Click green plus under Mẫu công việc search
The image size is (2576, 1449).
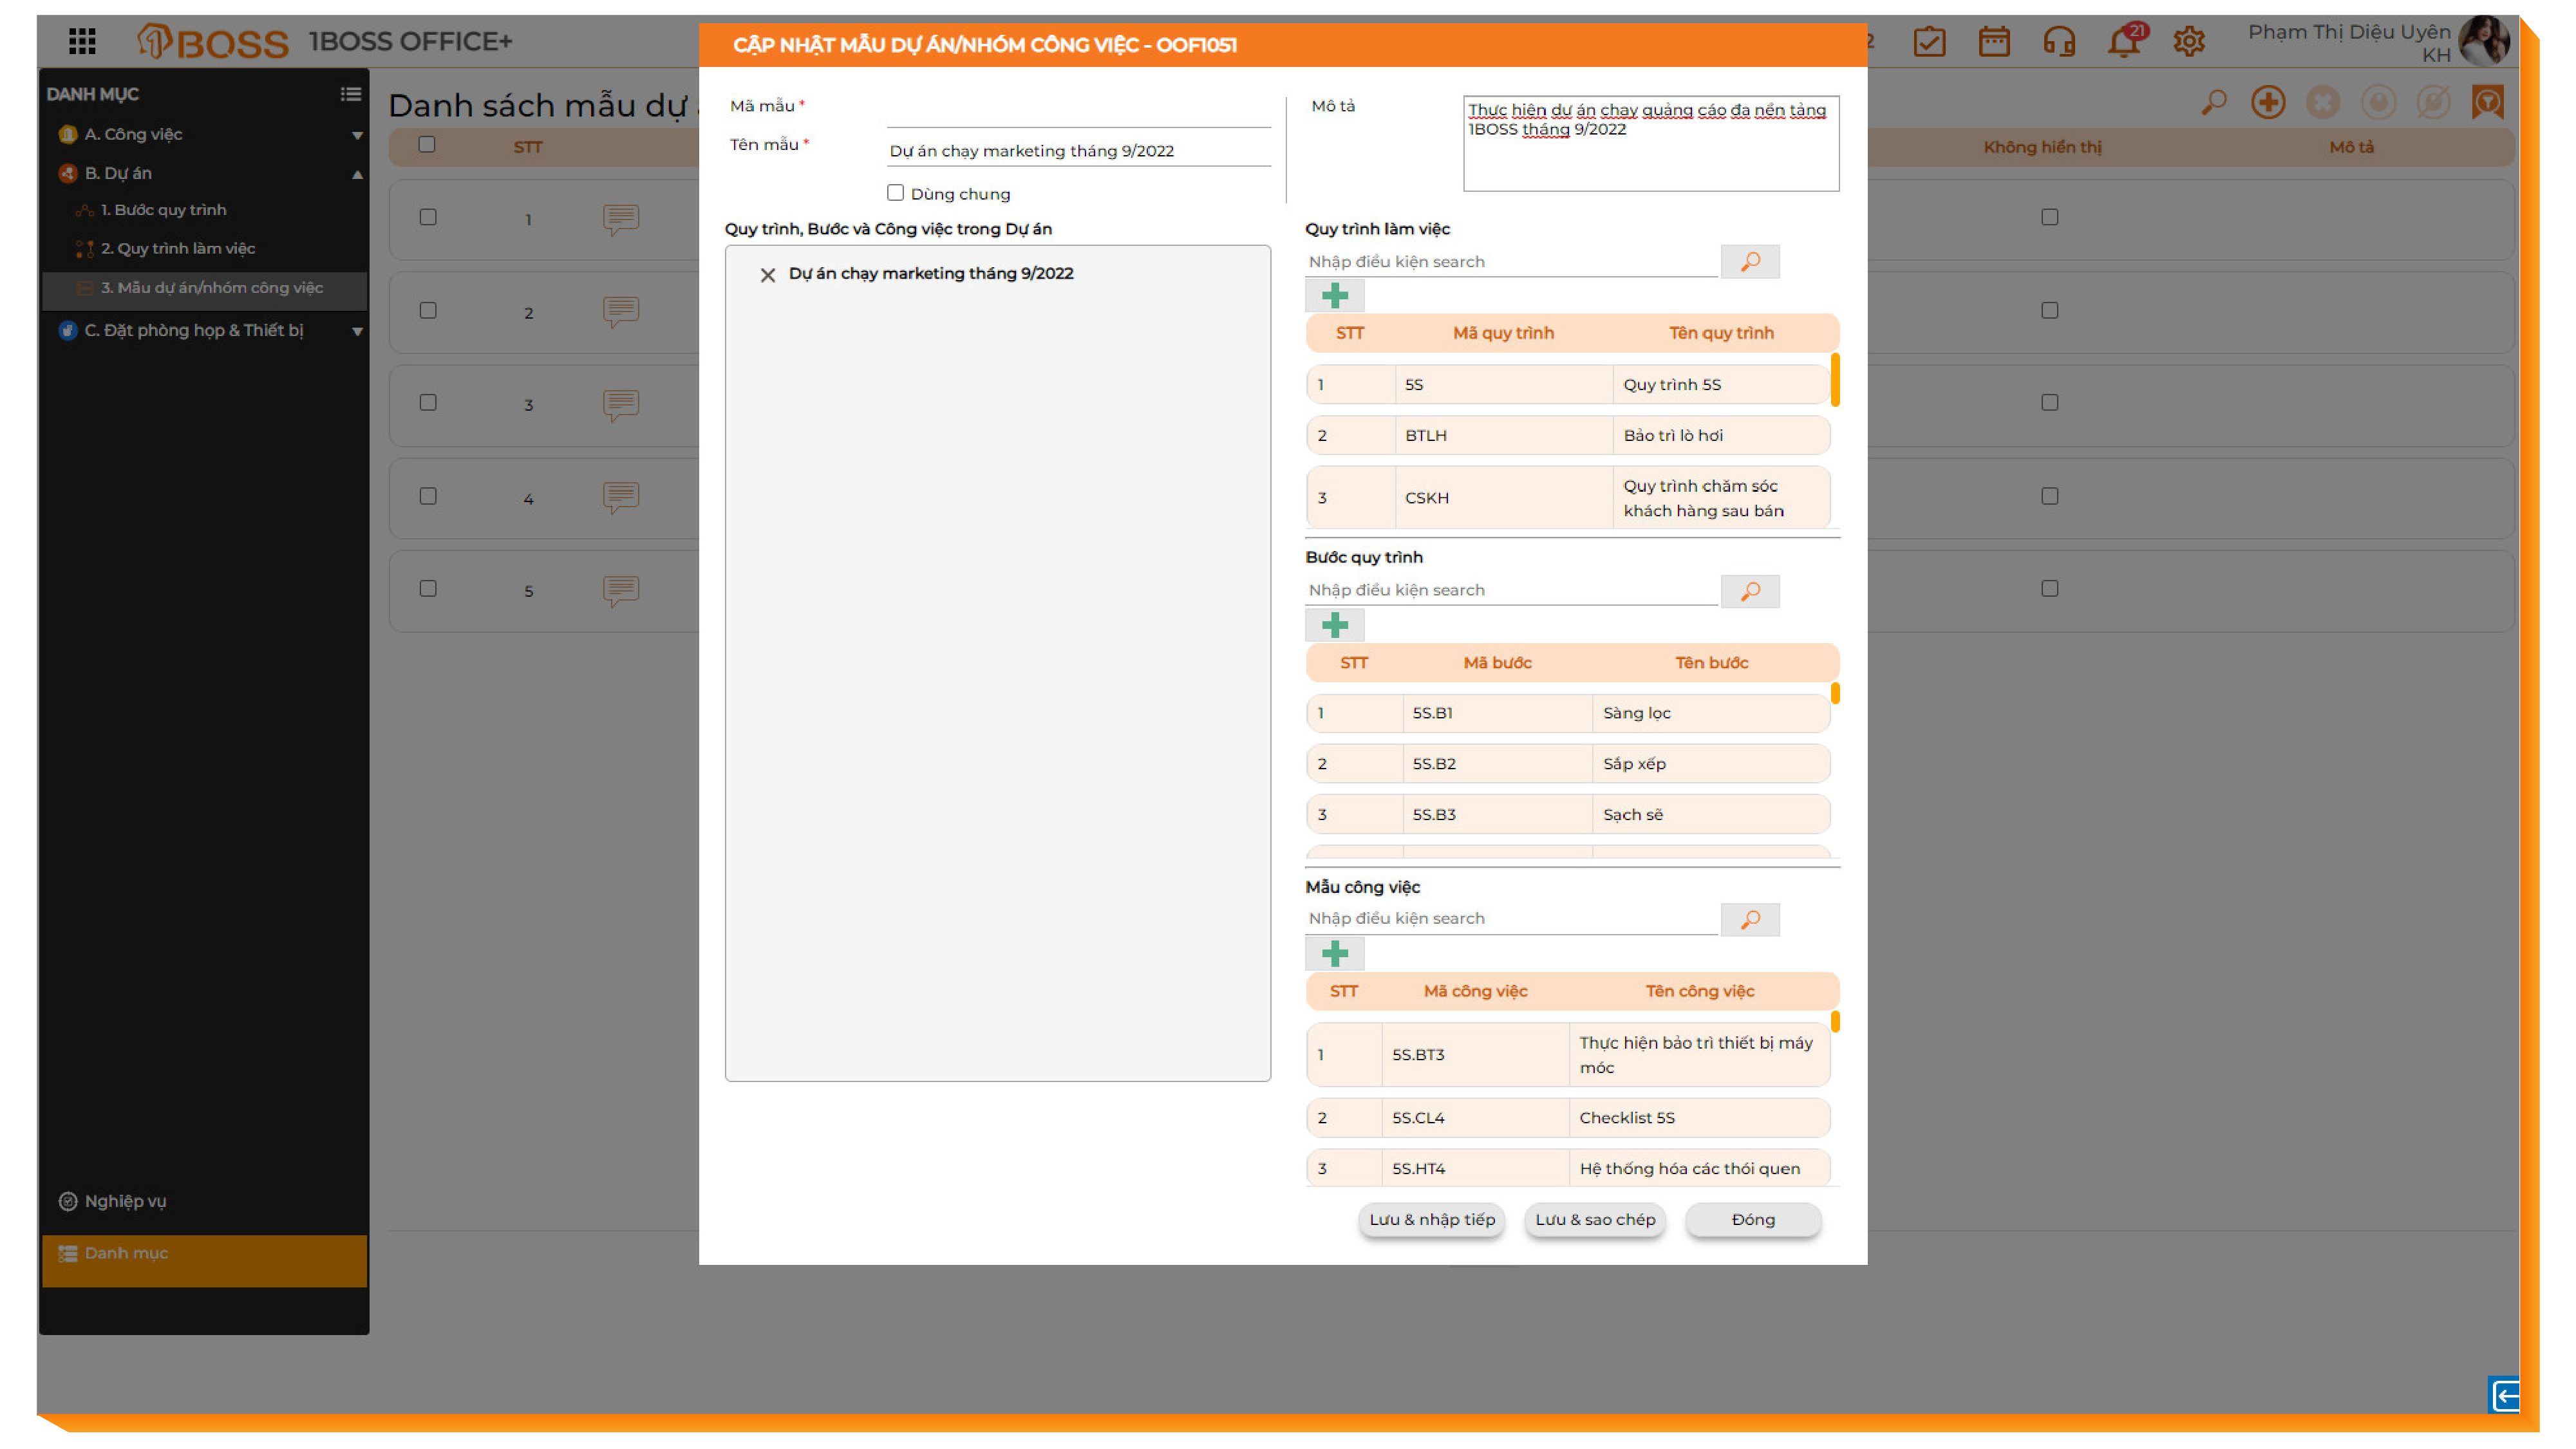[x=1334, y=954]
